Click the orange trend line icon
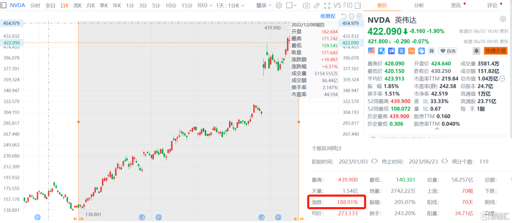512x223 pixels. point(412,51)
